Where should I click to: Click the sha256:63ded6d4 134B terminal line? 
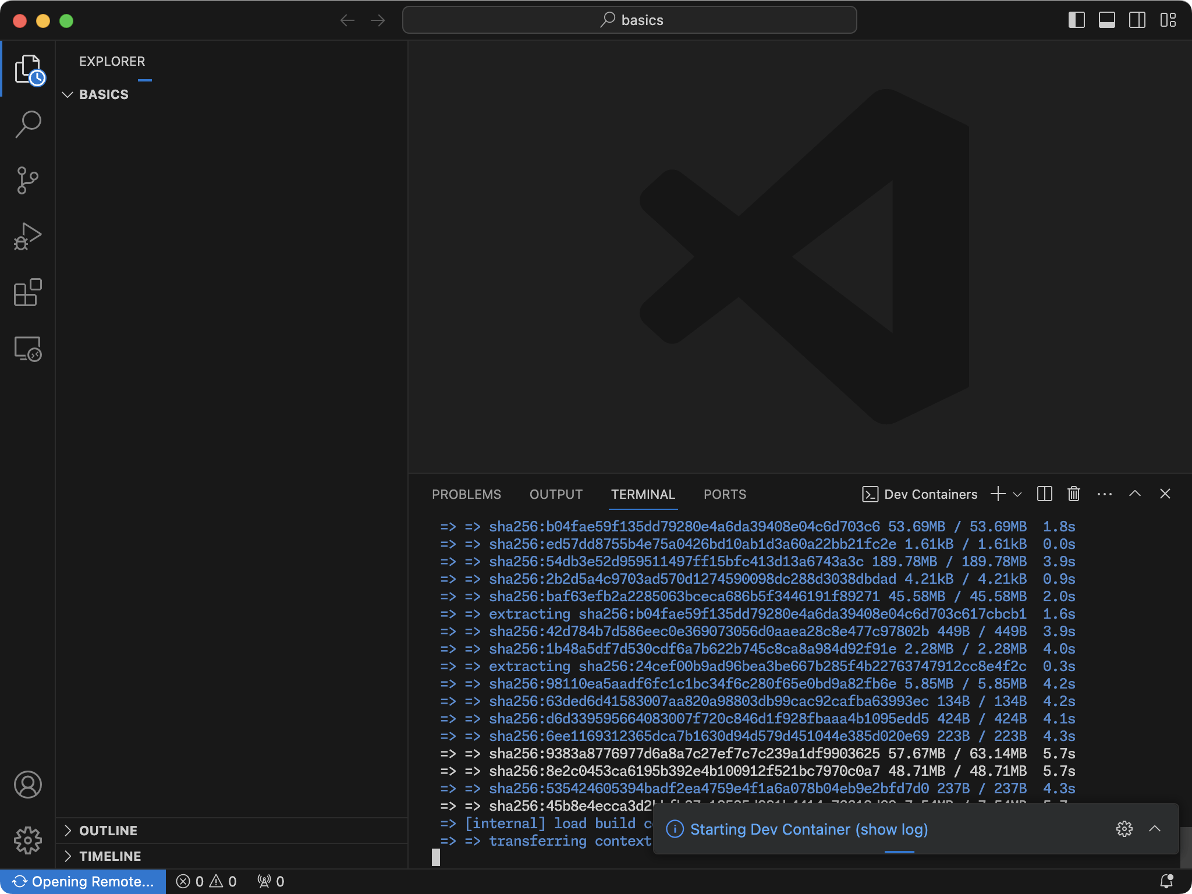point(757,701)
